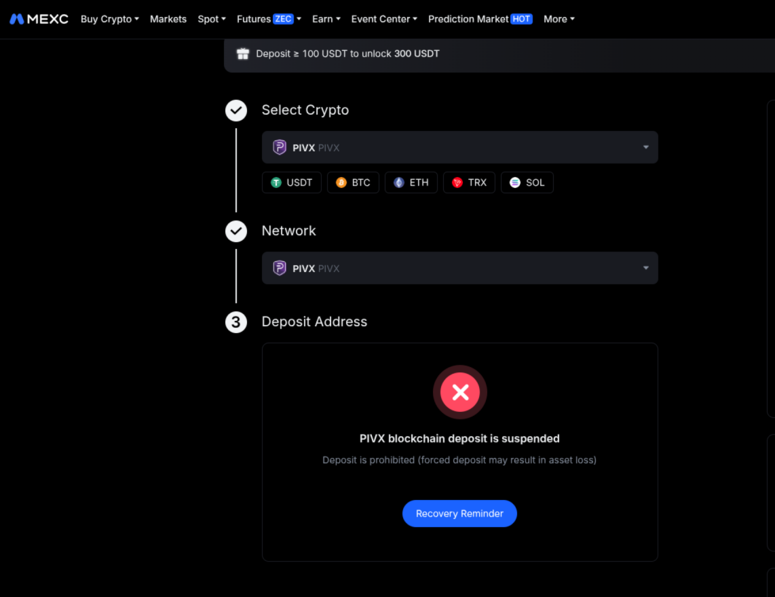Click 'Deposit is prohibited' warning text
Viewport: 775px width, 597px height.
[x=459, y=460]
